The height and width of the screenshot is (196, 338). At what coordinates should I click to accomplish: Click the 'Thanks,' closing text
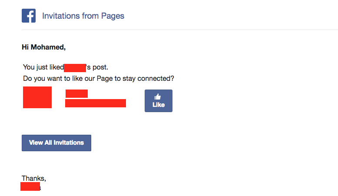pyautogui.click(x=34, y=178)
